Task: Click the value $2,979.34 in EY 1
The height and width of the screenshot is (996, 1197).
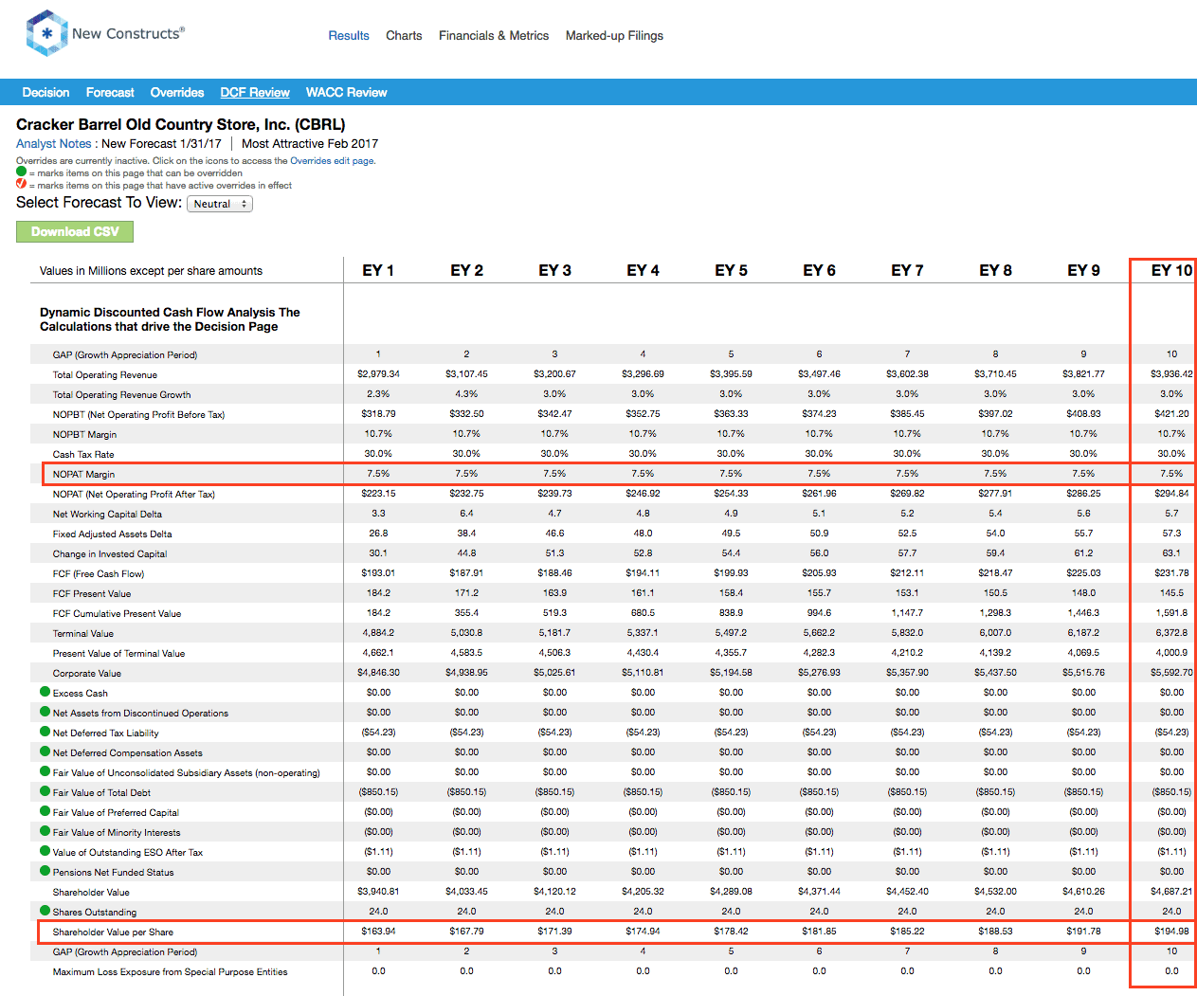Action: point(378,374)
